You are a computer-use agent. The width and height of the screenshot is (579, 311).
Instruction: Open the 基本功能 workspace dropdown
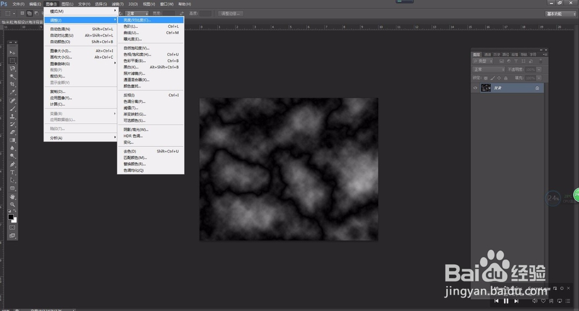click(x=560, y=14)
